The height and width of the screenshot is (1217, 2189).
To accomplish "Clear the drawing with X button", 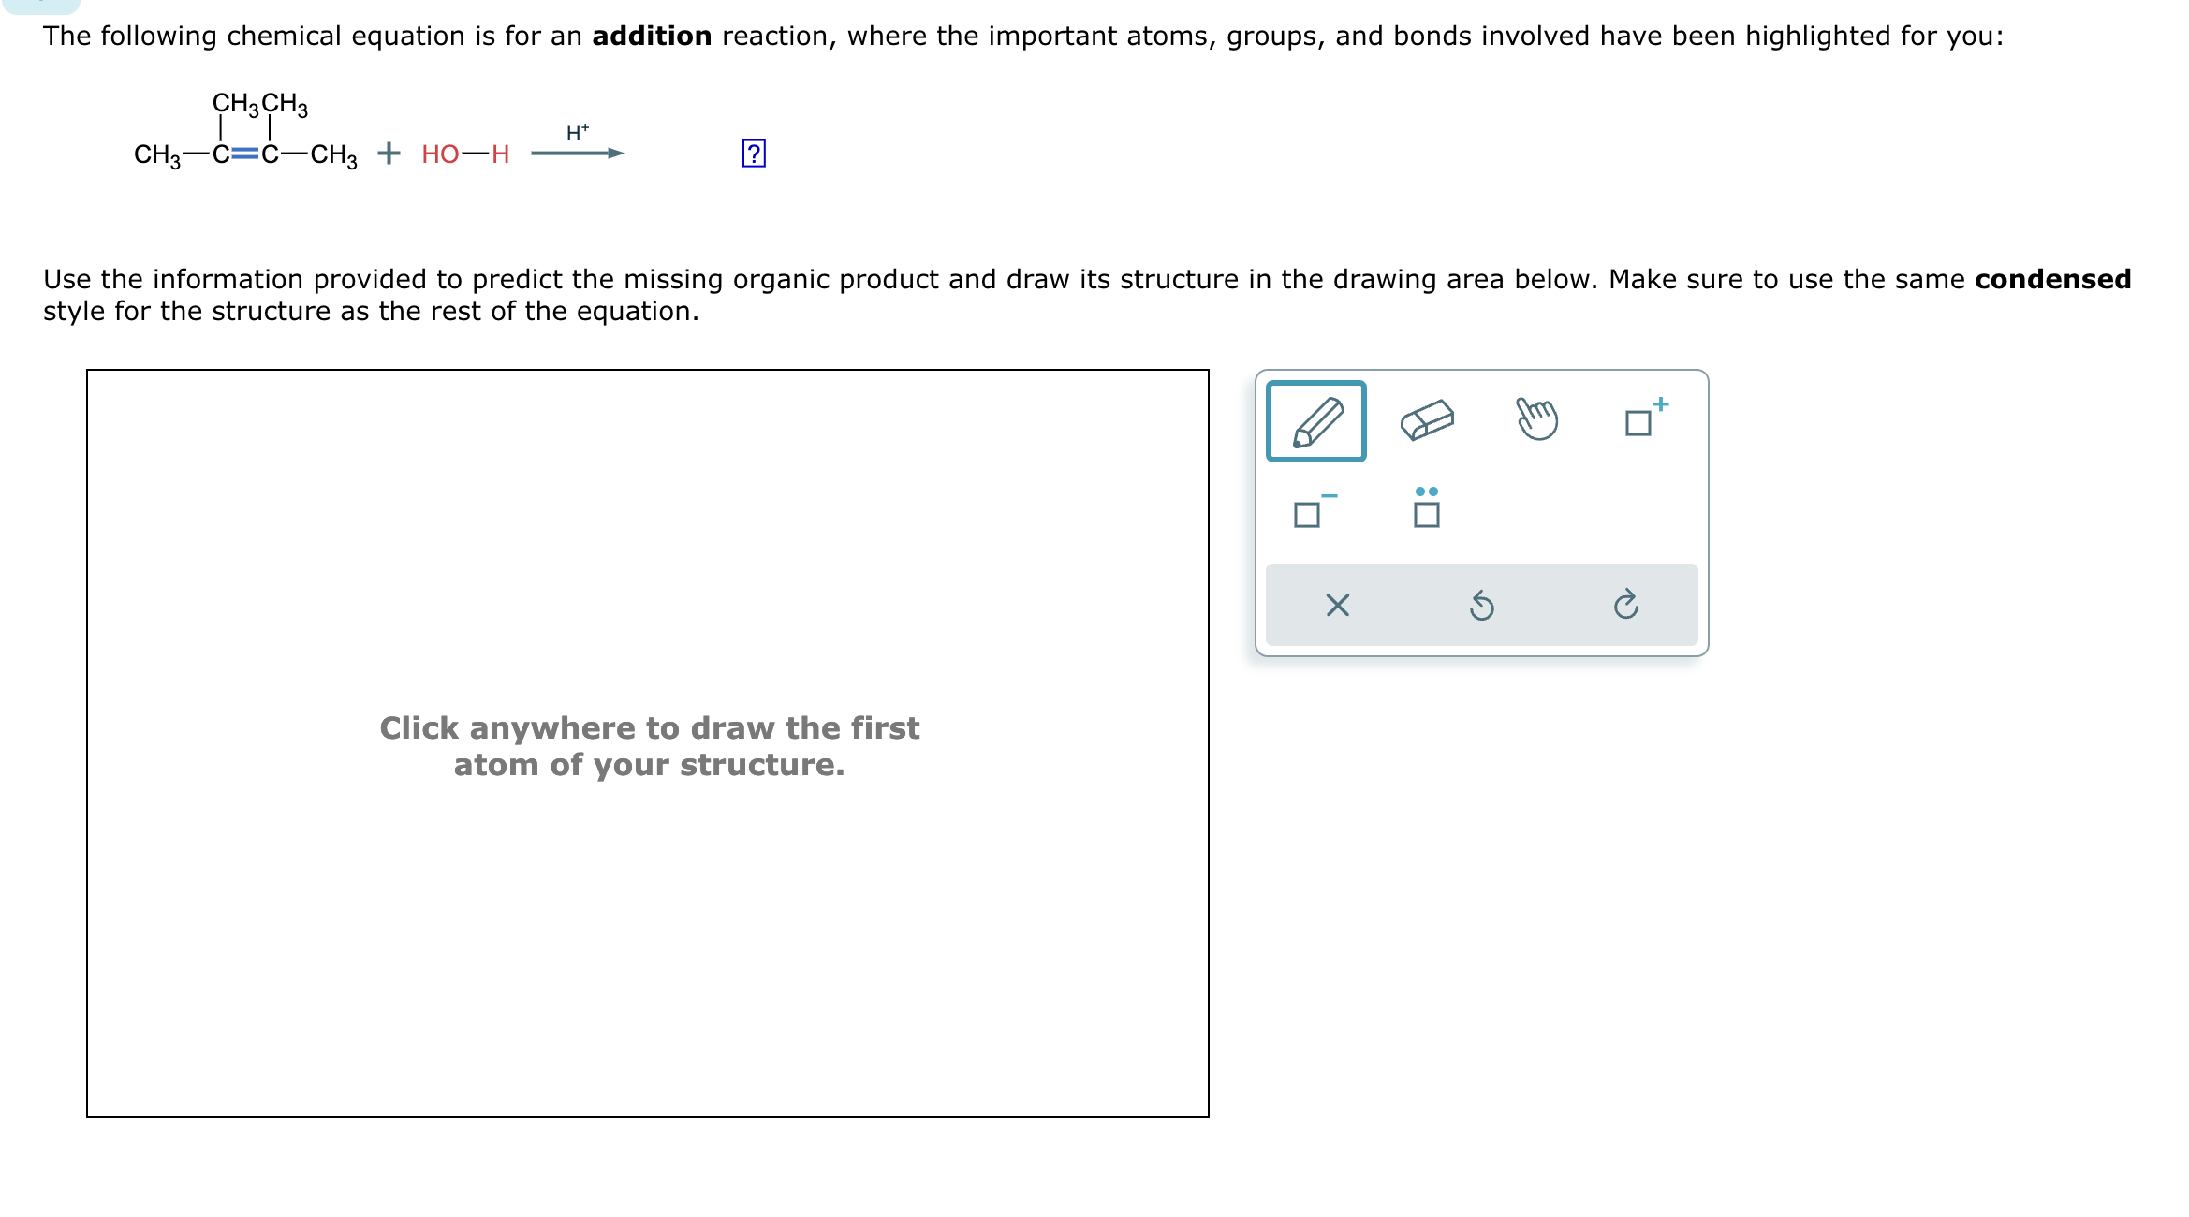I will (x=1337, y=606).
